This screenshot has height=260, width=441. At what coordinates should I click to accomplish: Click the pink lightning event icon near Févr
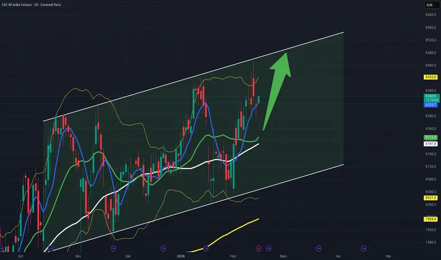pyautogui.click(x=258, y=249)
